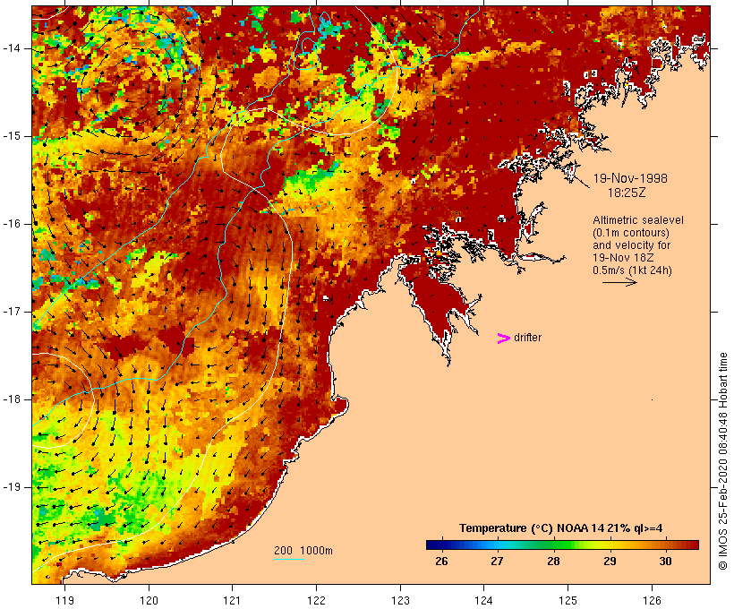The width and height of the screenshot is (734, 609).
Task: Click the 'Altimetric sealevel' text
Action: click(638, 220)
